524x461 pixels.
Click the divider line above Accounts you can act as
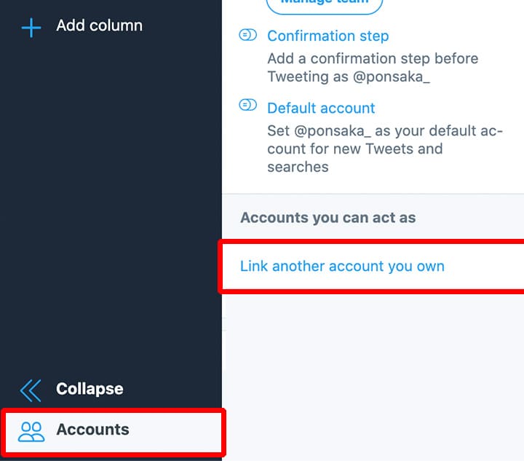[373, 194]
